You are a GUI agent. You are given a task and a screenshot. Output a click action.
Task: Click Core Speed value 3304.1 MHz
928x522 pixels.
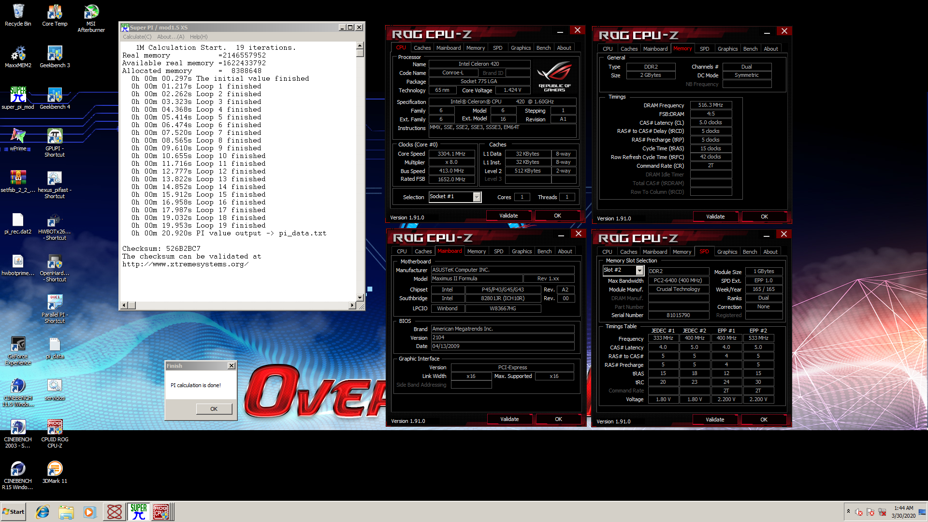[451, 154]
